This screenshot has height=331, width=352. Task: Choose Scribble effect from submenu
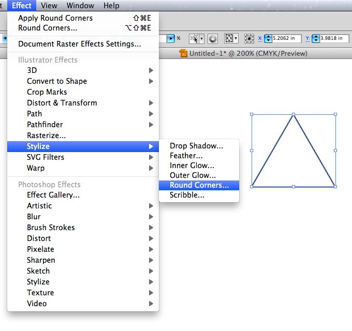point(187,195)
